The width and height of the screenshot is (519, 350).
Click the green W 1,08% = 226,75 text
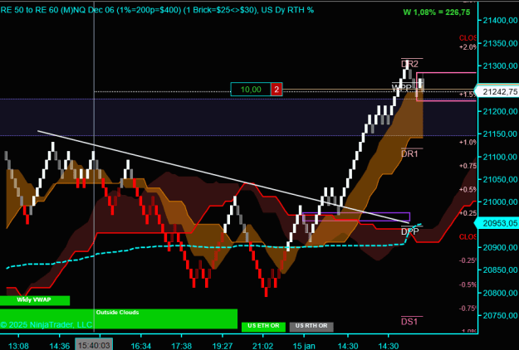point(437,12)
